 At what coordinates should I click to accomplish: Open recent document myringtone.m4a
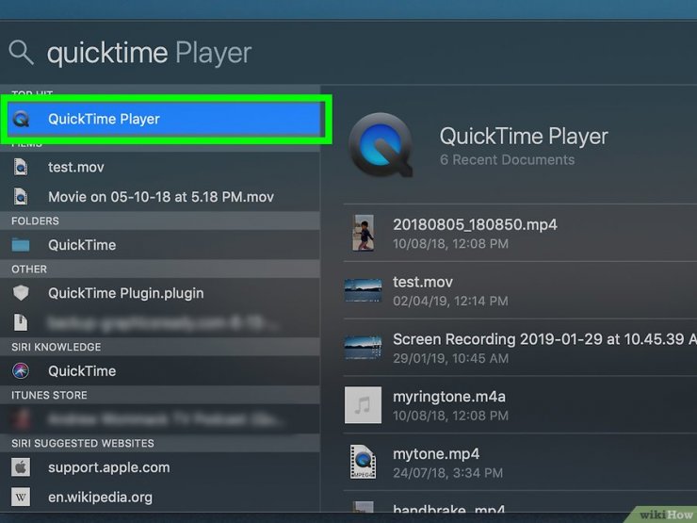[520, 404]
